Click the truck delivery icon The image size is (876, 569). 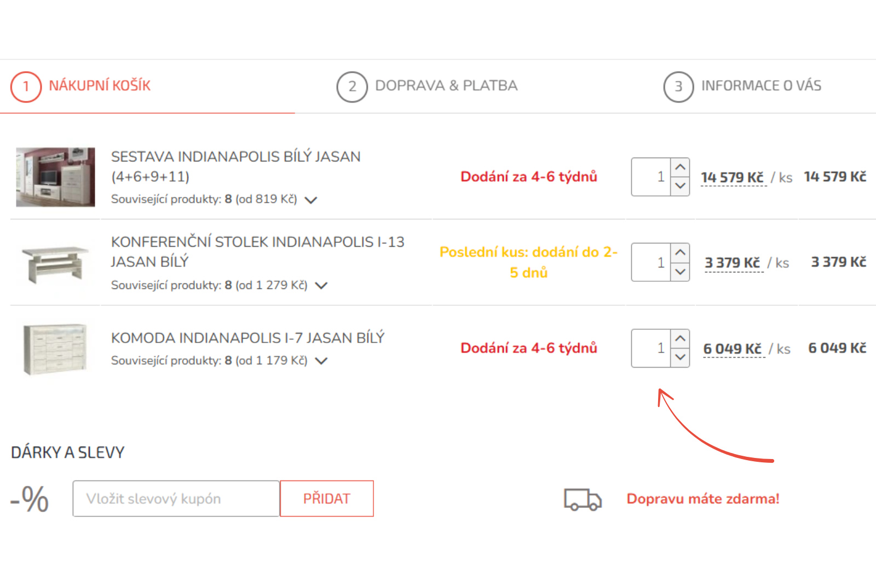[582, 499]
